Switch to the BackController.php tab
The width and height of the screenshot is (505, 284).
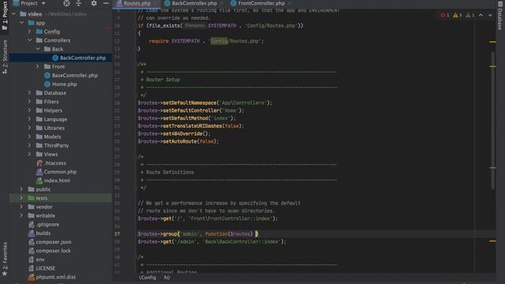pyautogui.click(x=194, y=3)
